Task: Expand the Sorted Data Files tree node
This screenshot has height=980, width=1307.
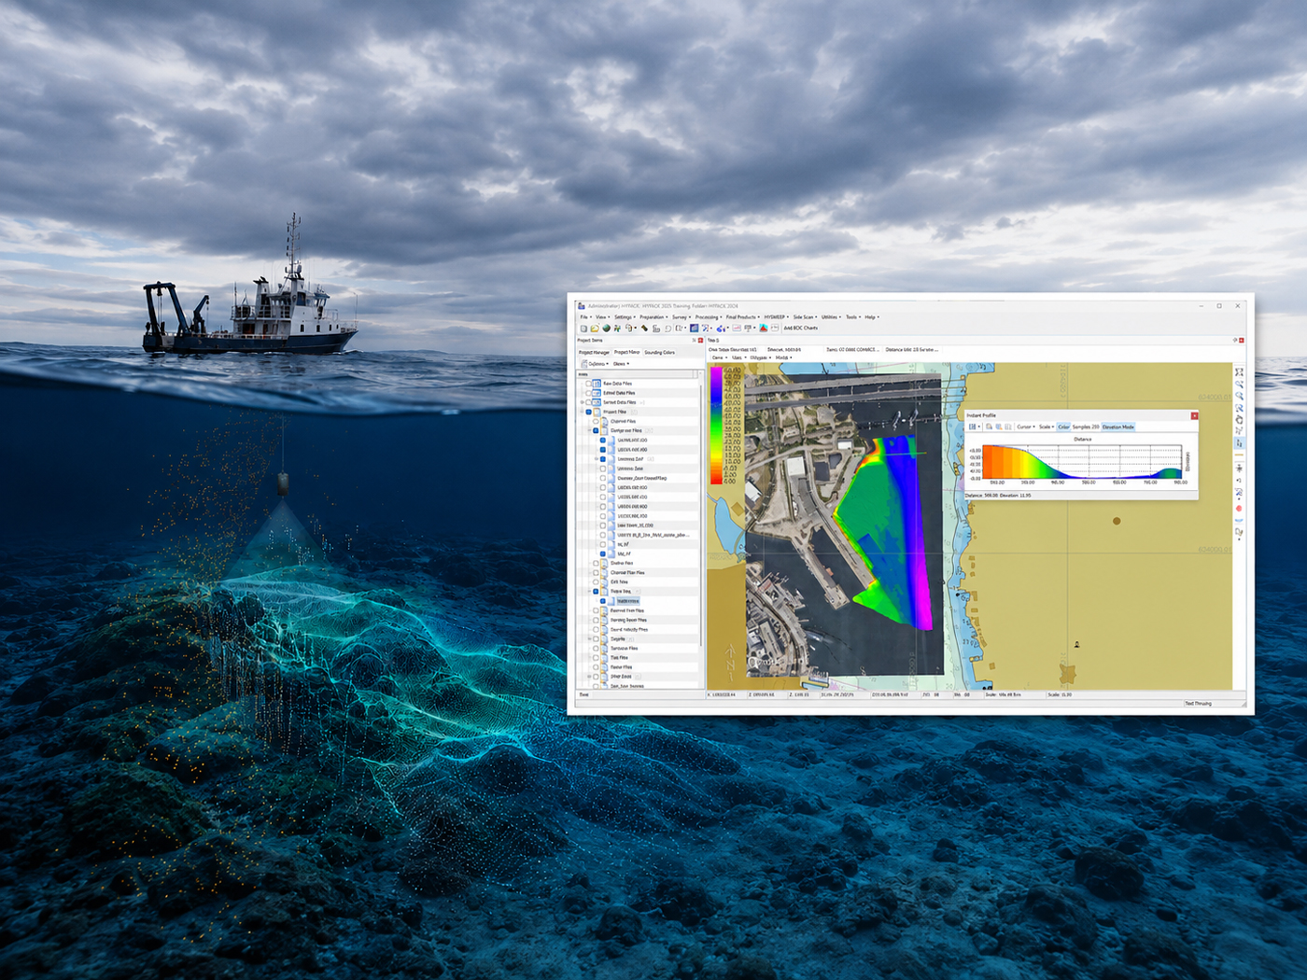Action: click(583, 402)
